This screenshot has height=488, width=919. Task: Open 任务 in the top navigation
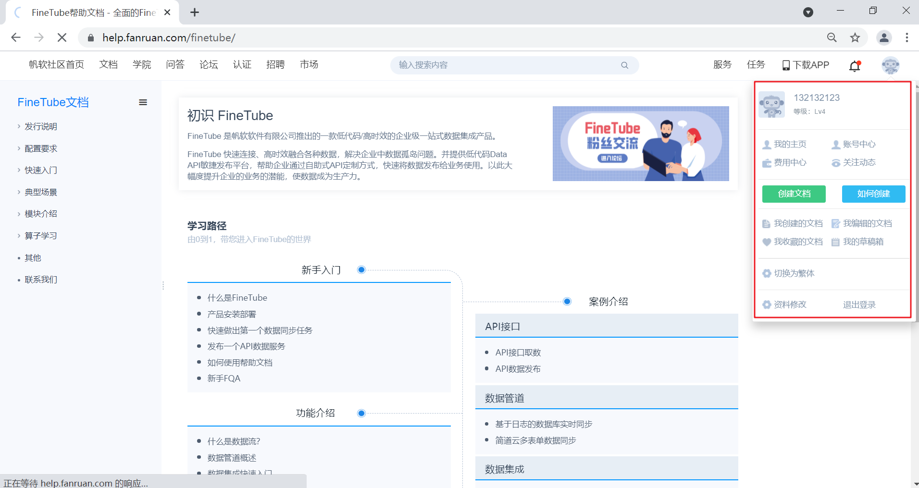coord(756,65)
